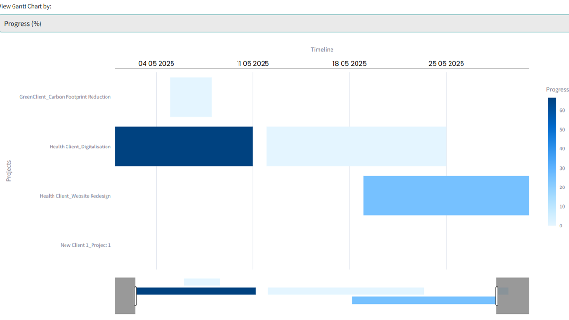This screenshot has height=320, width=569.
Task: Click the GreenClient_Carbon Footprint Reduction axis label
Action: [x=65, y=97]
